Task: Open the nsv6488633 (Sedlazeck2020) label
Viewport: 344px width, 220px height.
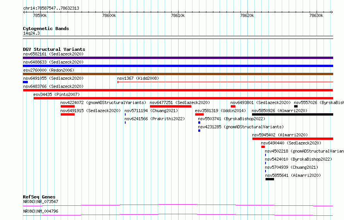Action: (x=53, y=62)
